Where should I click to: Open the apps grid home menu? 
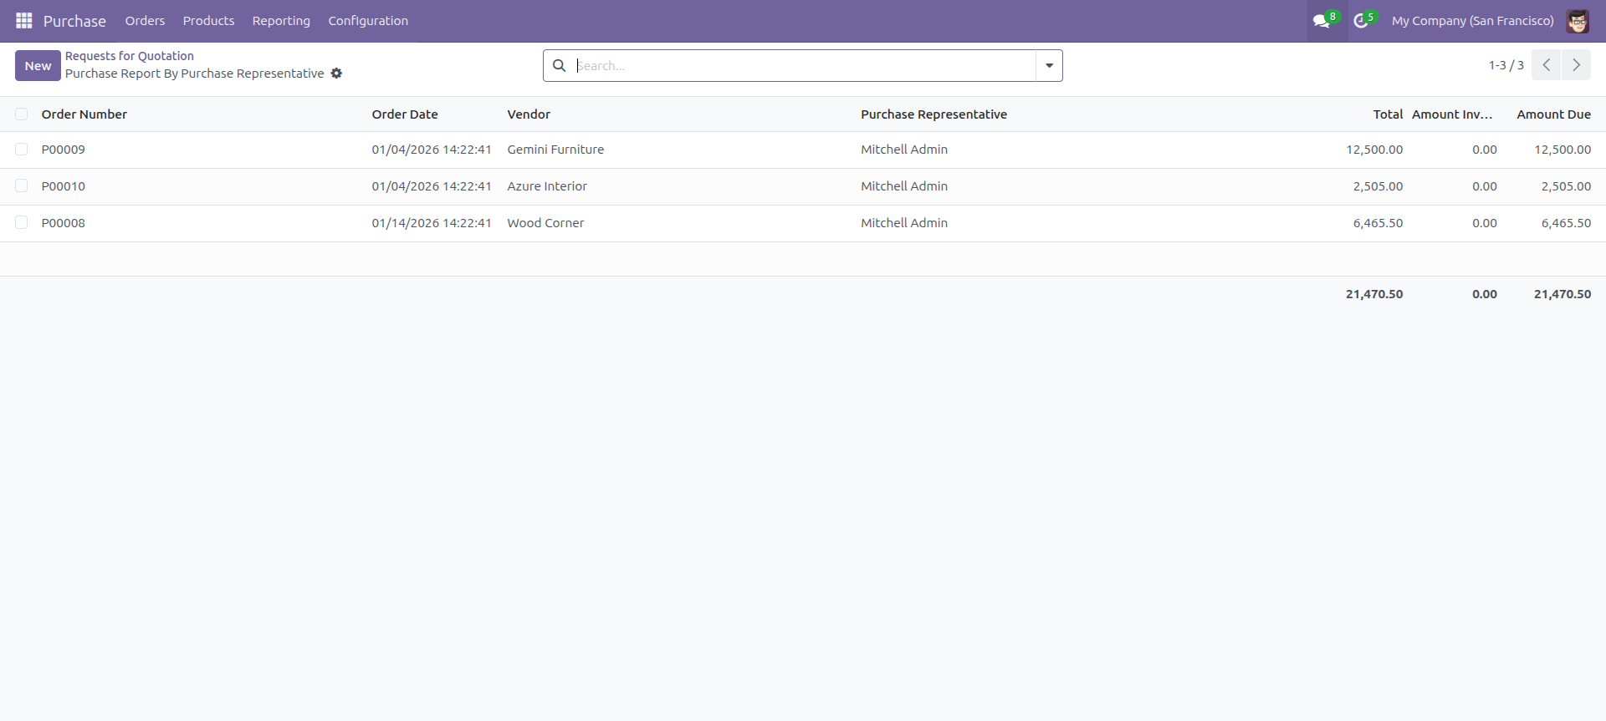(24, 21)
